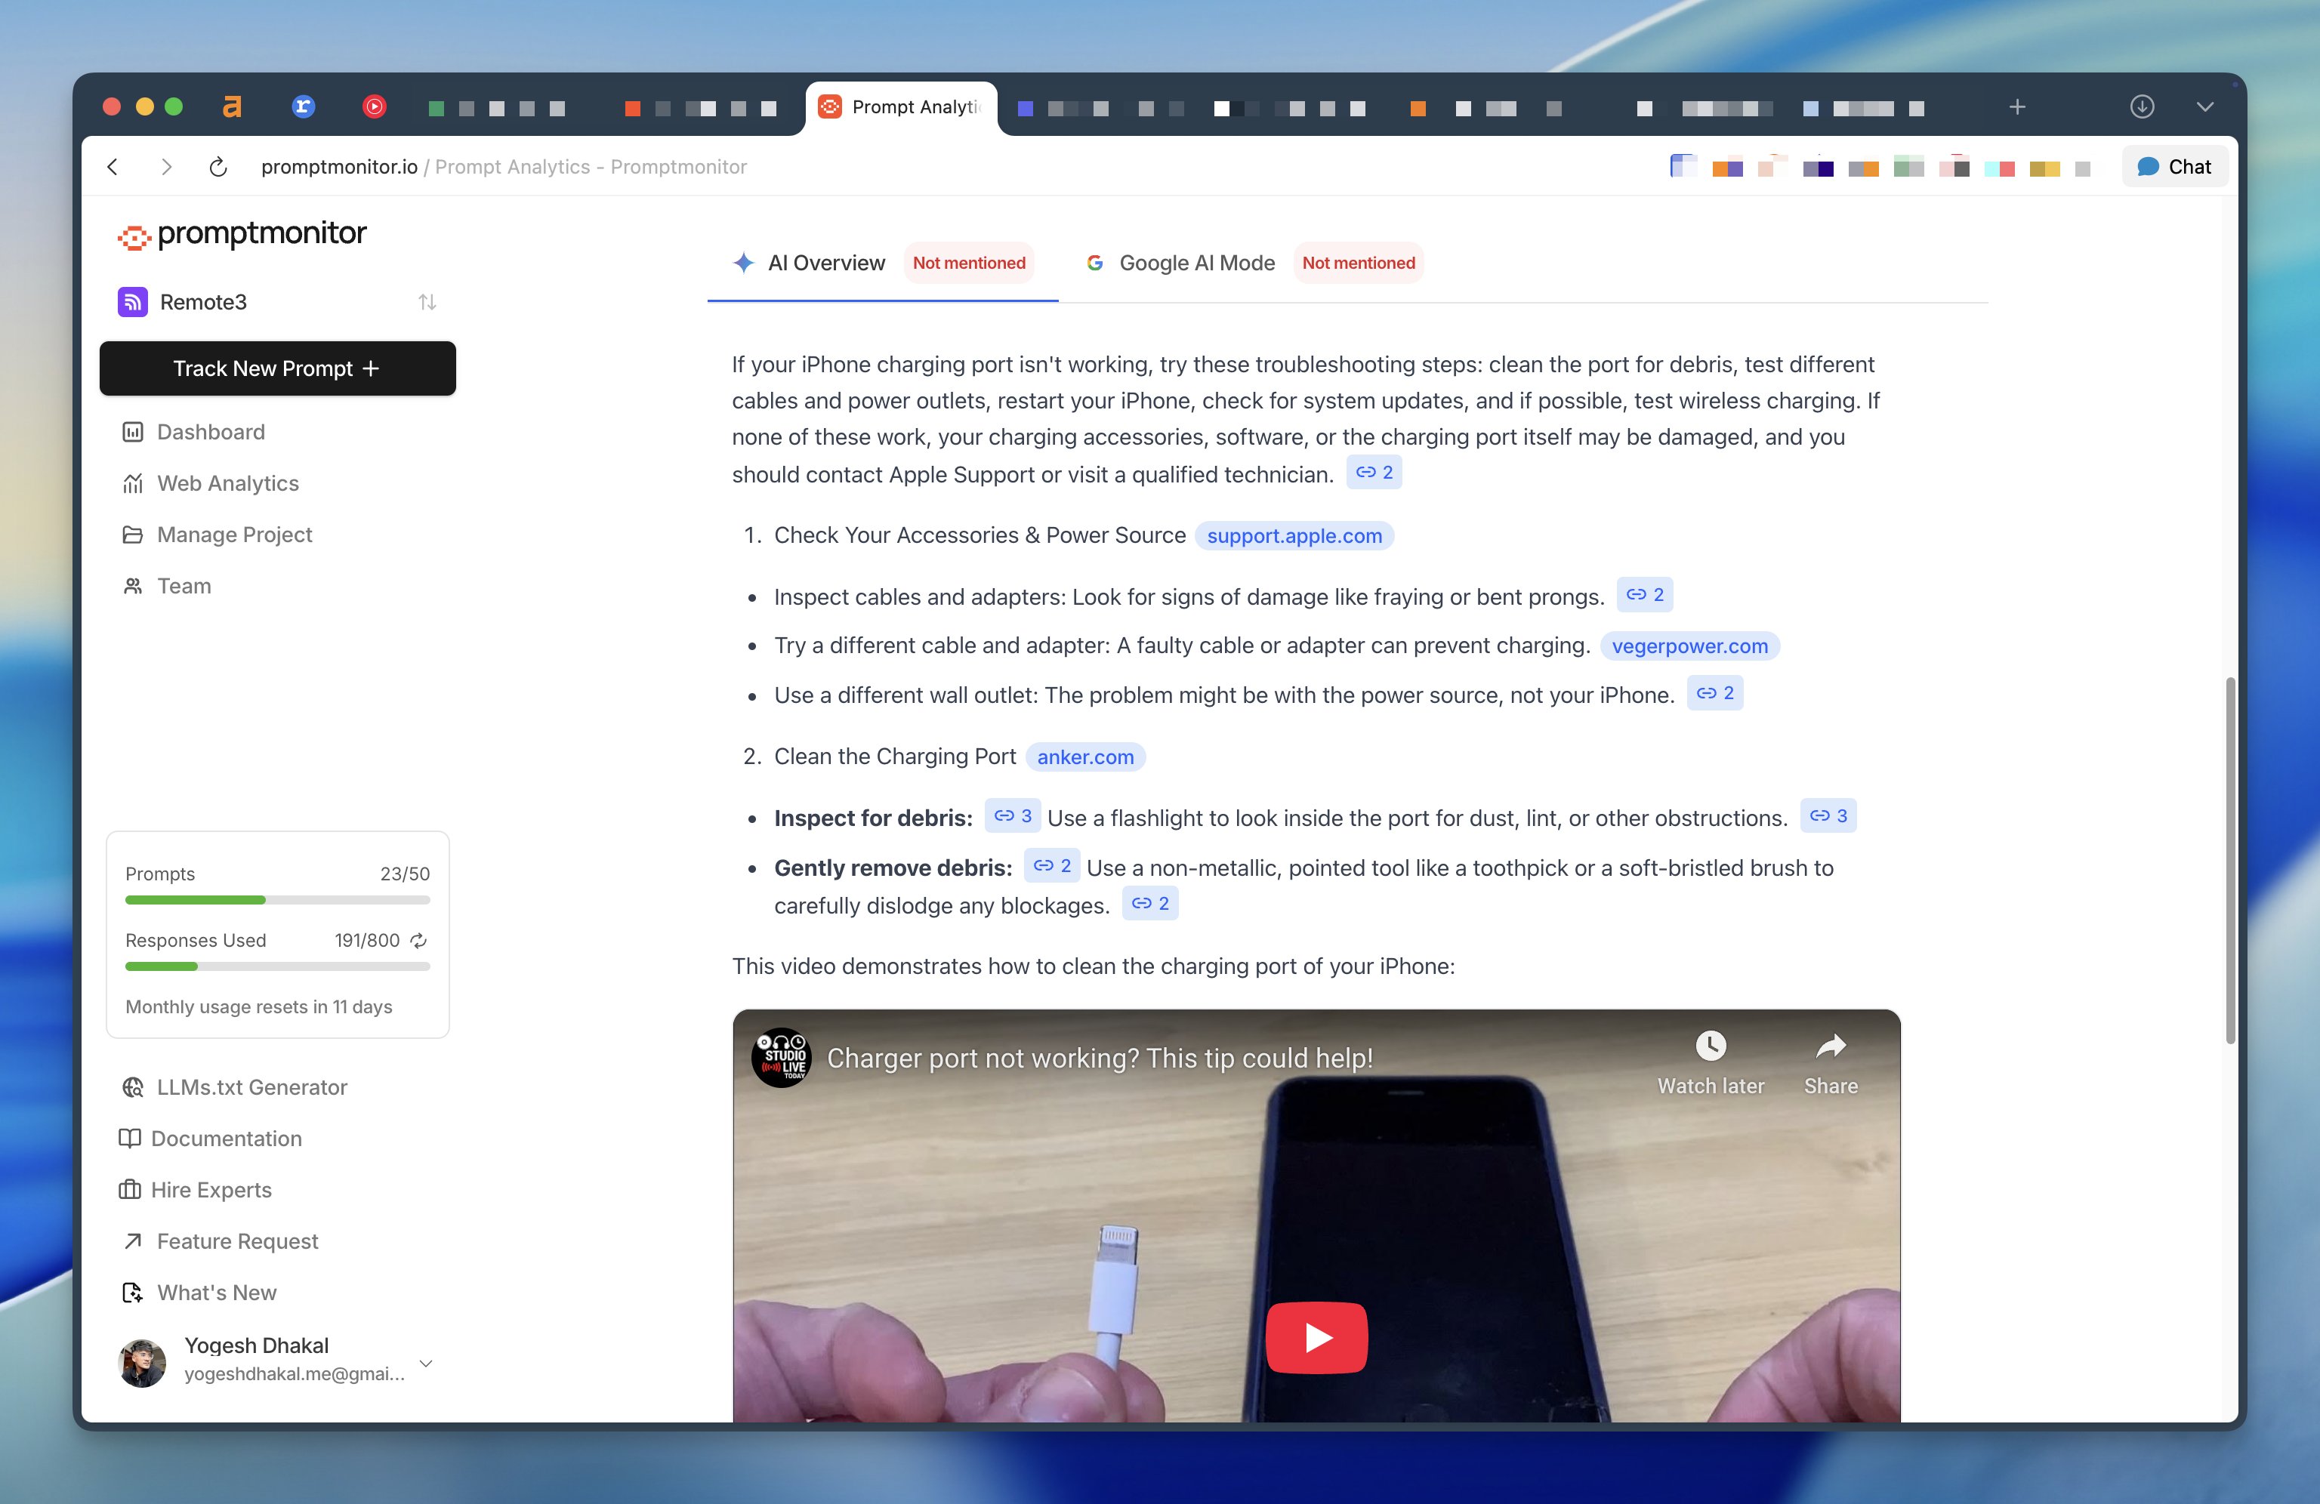The image size is (2320, 1504).
Task: Switch to the Google AI Mode tab
Action: (1196, 264)
